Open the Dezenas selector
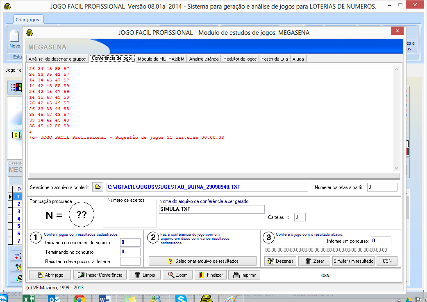Screen dimensions: 427x302 tap(280, 261)
